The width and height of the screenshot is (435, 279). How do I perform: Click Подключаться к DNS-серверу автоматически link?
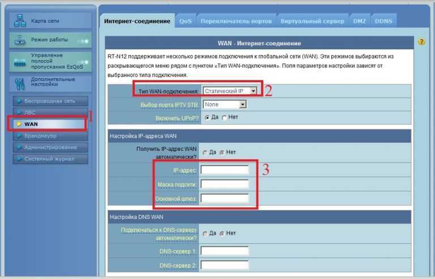pos(159,234)
